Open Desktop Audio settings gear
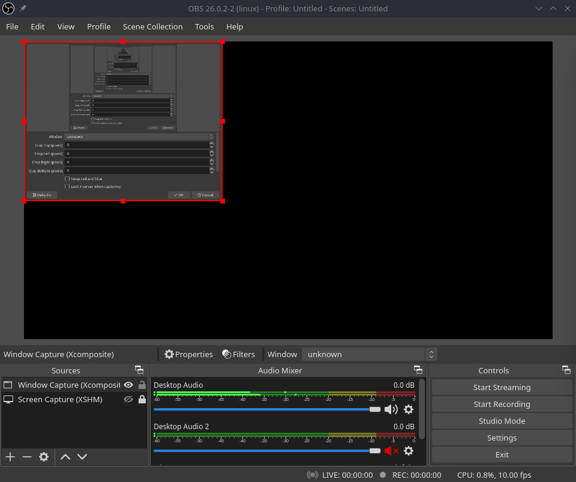 tap(409, 409)
